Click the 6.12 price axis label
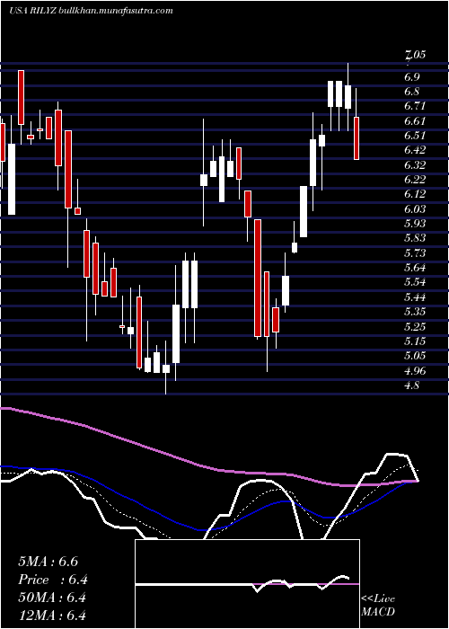The height and width of the screenshot is (629, 449). coord(414,194)
